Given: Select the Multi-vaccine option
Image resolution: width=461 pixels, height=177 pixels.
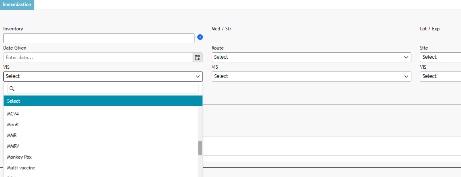Looking at the screenshot, I should pos(21,168).
